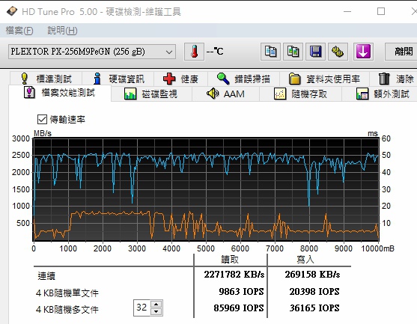Open the 標準測試 tab

click(46, 79)
